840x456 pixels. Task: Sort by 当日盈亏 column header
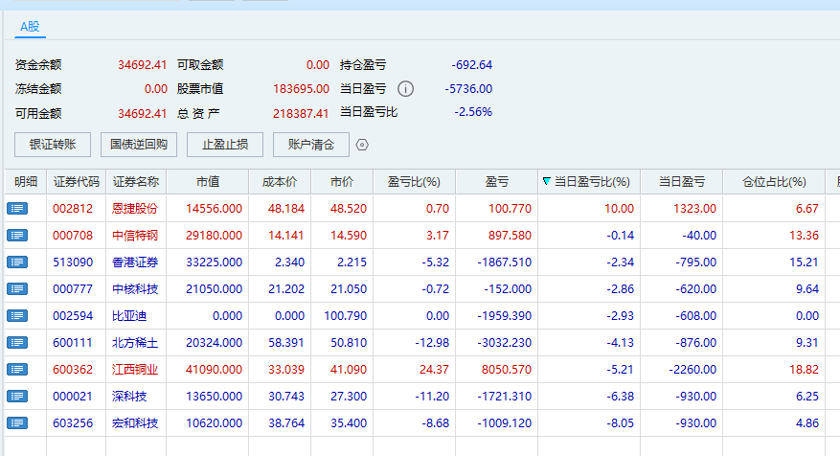681,182
